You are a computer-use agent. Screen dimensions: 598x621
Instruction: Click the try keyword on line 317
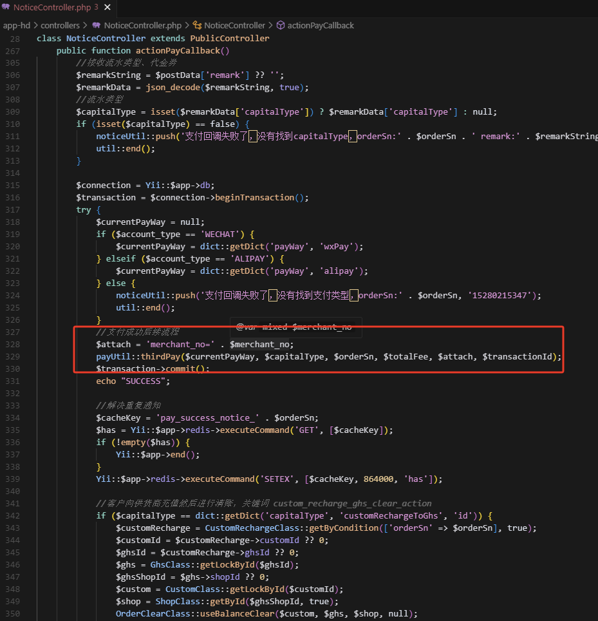point(84,210)
